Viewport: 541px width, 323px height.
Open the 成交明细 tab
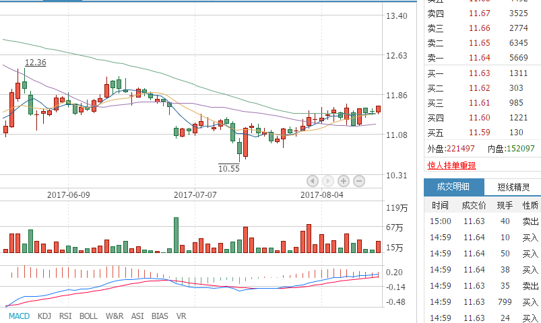(453, 187)
